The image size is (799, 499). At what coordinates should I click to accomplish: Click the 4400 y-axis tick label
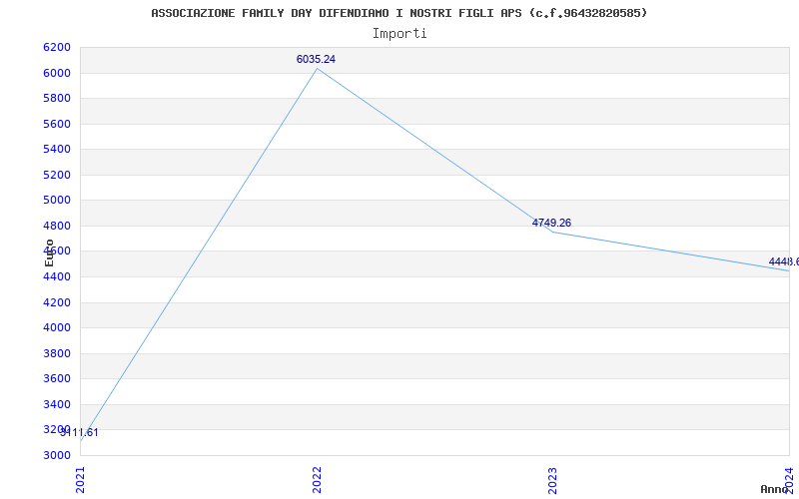[x=57, y=276]
